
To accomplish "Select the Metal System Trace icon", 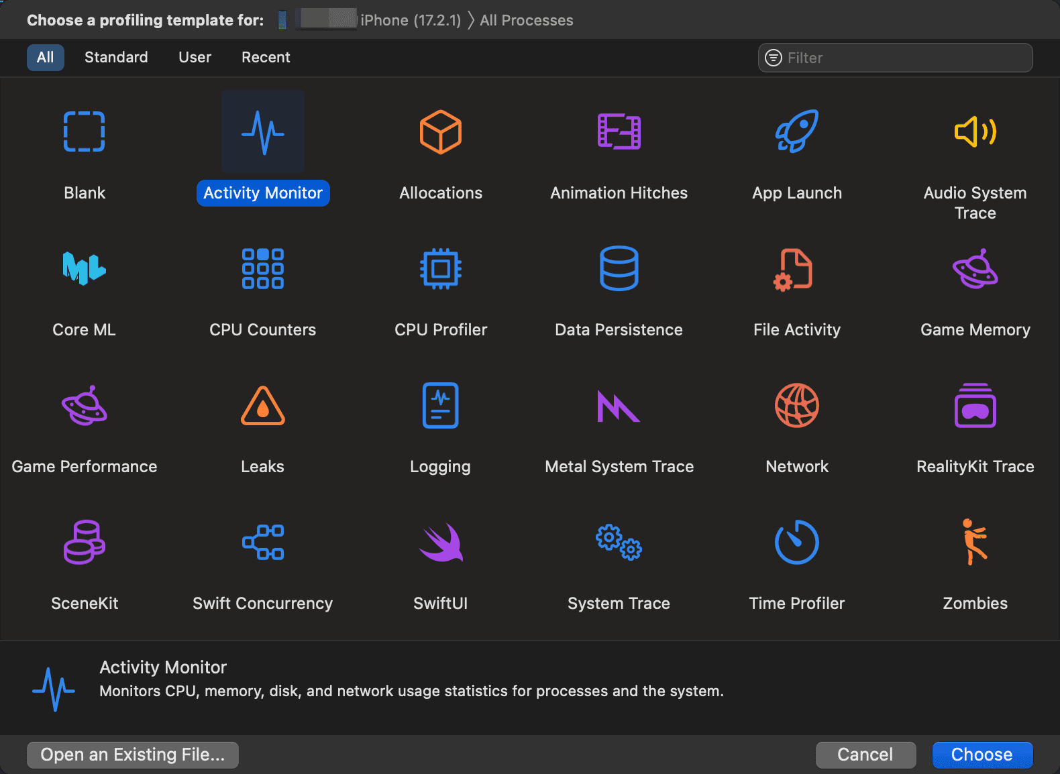I will pyautogui.click(x=619, y=405).
